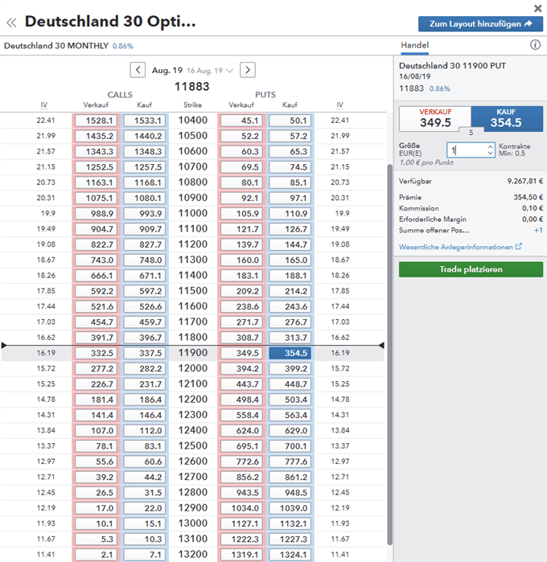The height and width of the screenshot is (562, 547).
Task: Select call Kauf 671.1 at strike 11400
Action: tap(145, 276)
